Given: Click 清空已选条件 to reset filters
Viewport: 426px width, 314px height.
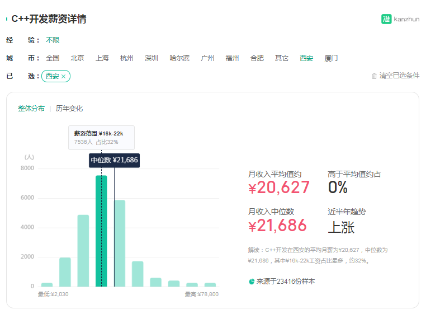Looking at the screenshot, I should pyautogui.click(x=399, y=76).
